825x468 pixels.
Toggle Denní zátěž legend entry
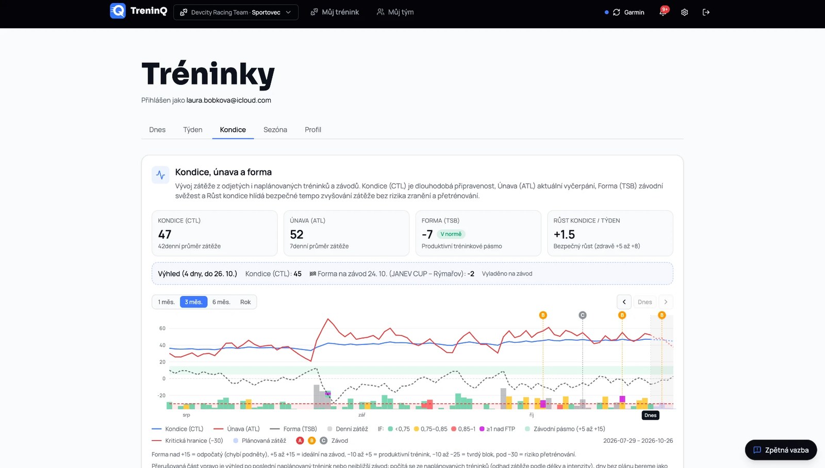[x=348, y=429]
